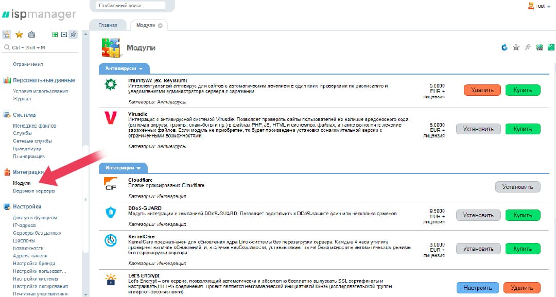Install the Virusdie module
Image resolution: width=556 pixels, height=297 pixels.
[x=478, y=129]
